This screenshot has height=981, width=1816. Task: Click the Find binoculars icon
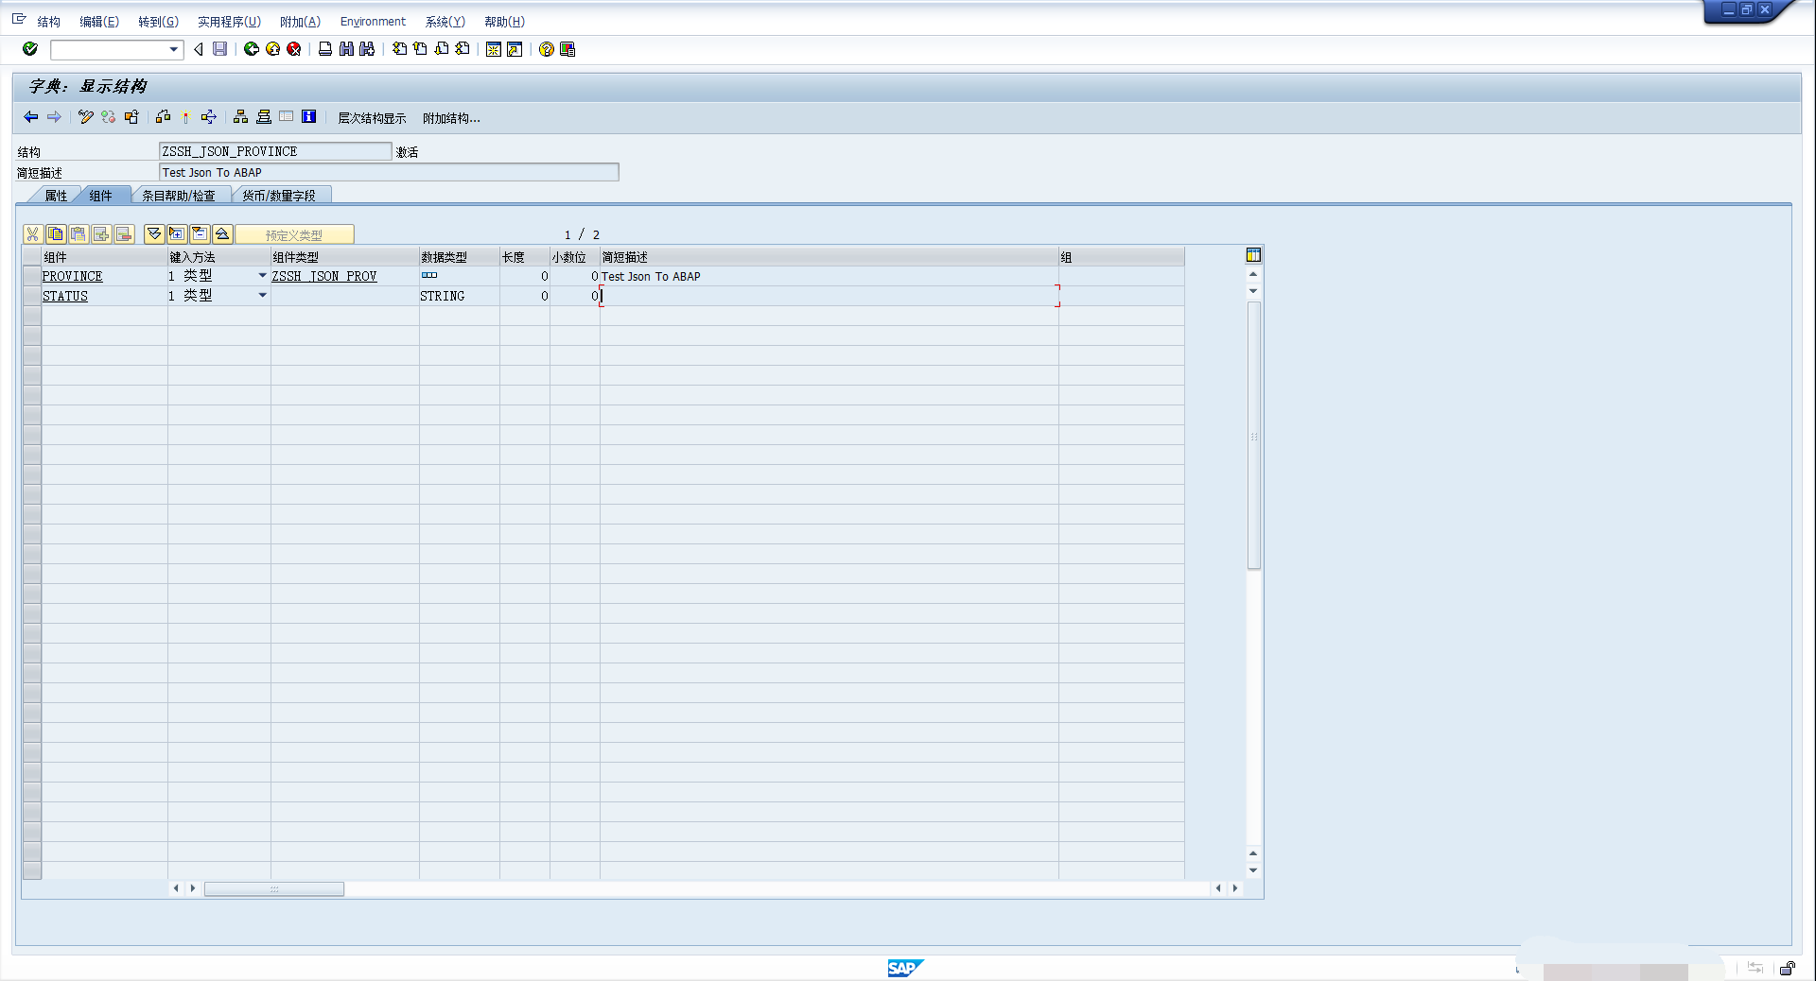point(346,49)
